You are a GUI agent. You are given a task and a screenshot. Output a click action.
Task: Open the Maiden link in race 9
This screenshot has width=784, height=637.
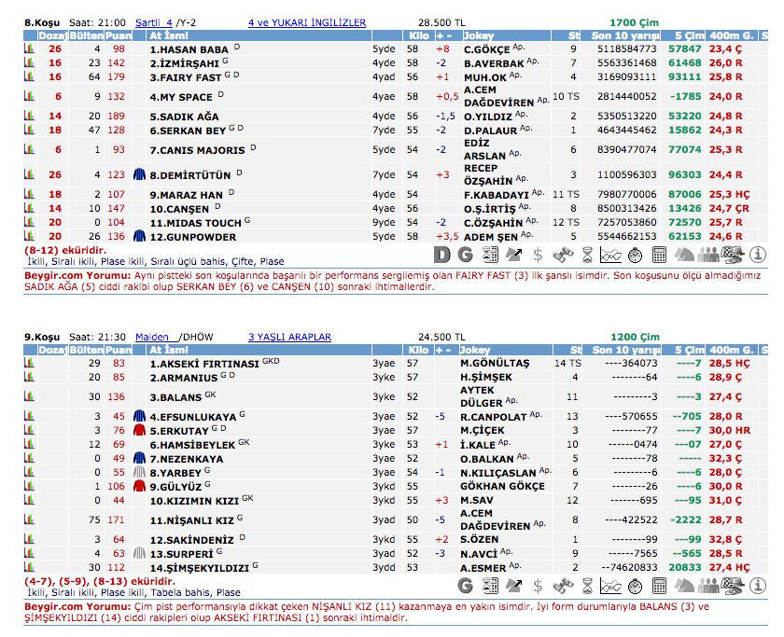[x=151, y=337]
